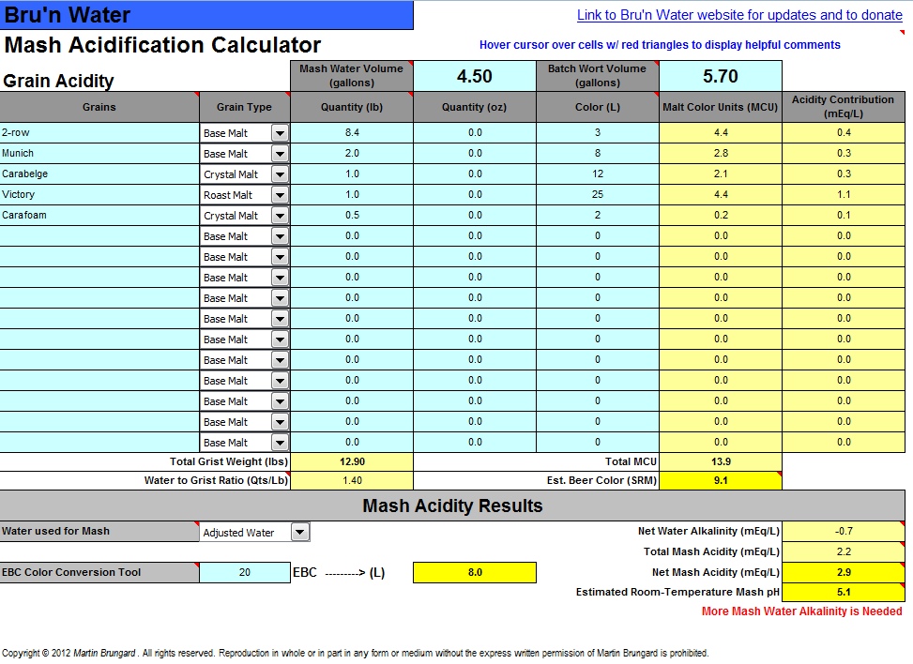
Task: Select Munich Color (L) cell showing 8
Action: 598,154
